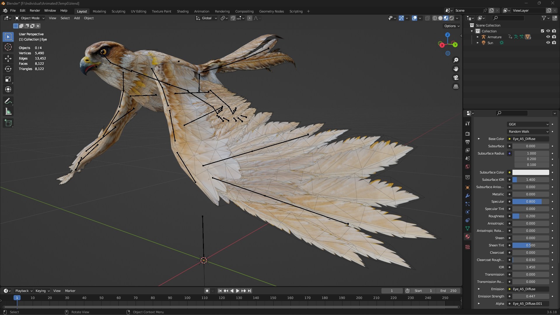Expand the Sun tree item
Image resolution: width=560 pixels, height=315 pixels.
[x=477, y=43]
